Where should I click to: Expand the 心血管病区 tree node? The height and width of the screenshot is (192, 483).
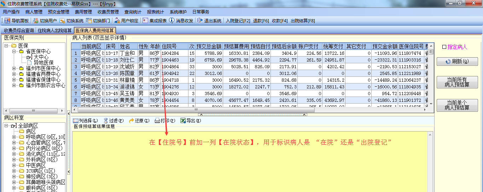[14, 143]
